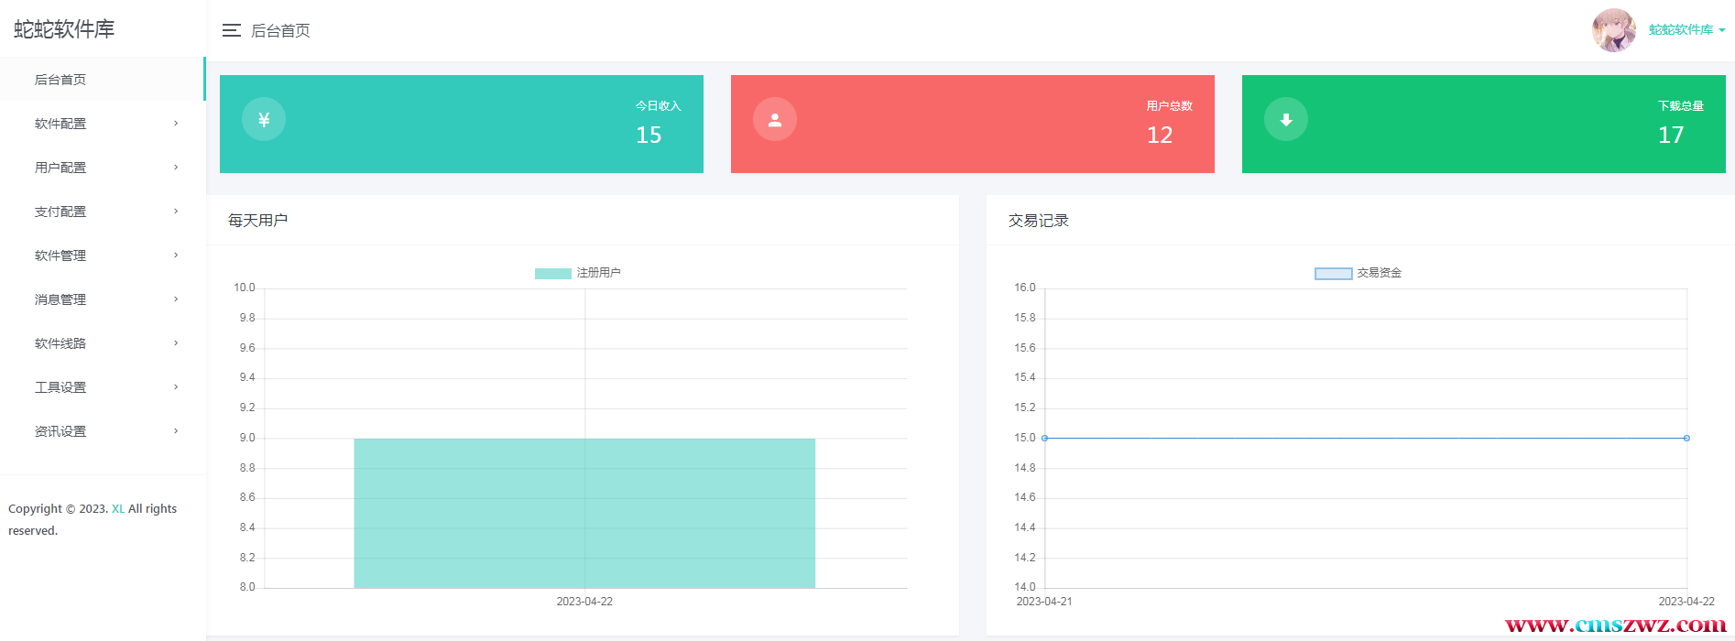Screen dimensions: 1735x641
Task: Expand the 软件配置 sidebar menu
Action: click(x=60, y=124)
